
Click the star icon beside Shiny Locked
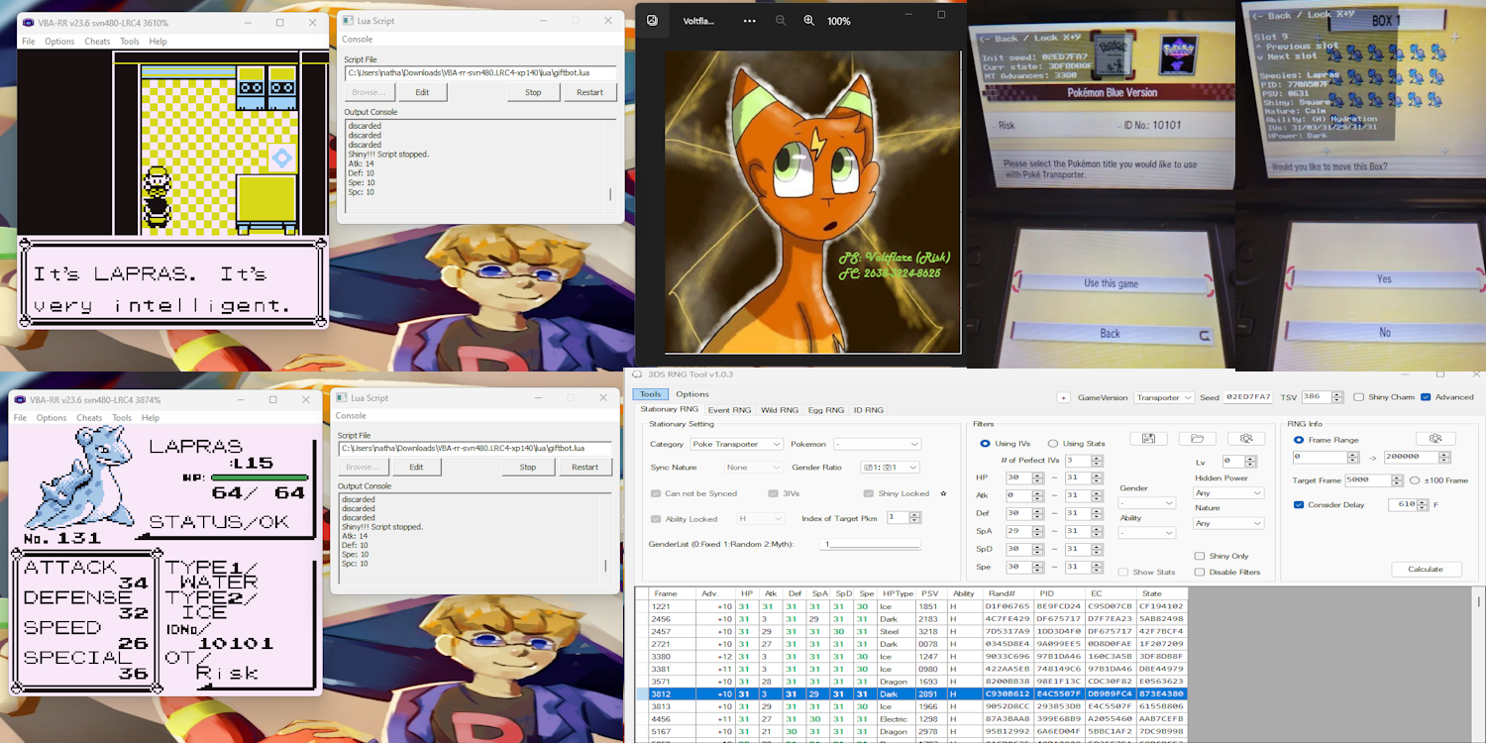943,493
